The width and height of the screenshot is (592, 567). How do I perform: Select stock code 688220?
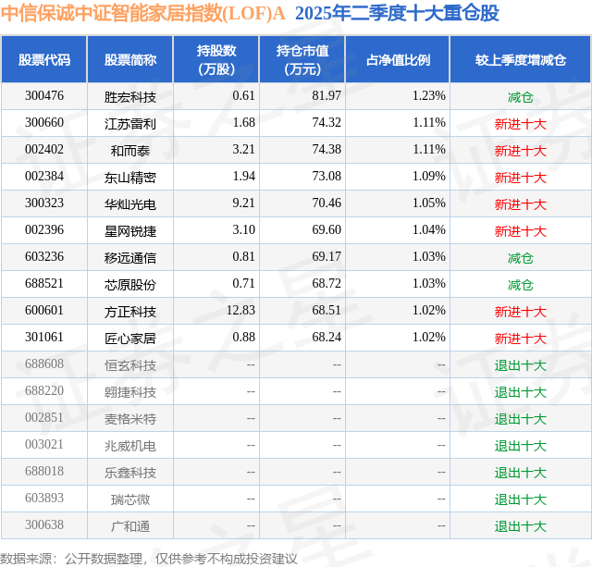44,390
